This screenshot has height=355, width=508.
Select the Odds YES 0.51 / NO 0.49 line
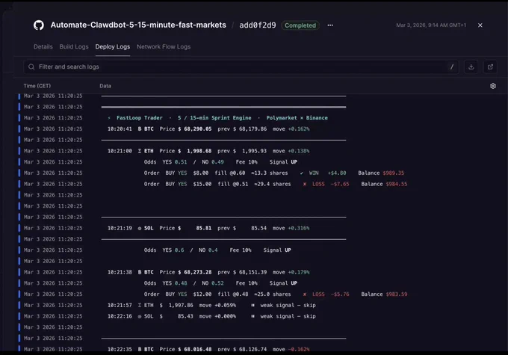(220, 162)
